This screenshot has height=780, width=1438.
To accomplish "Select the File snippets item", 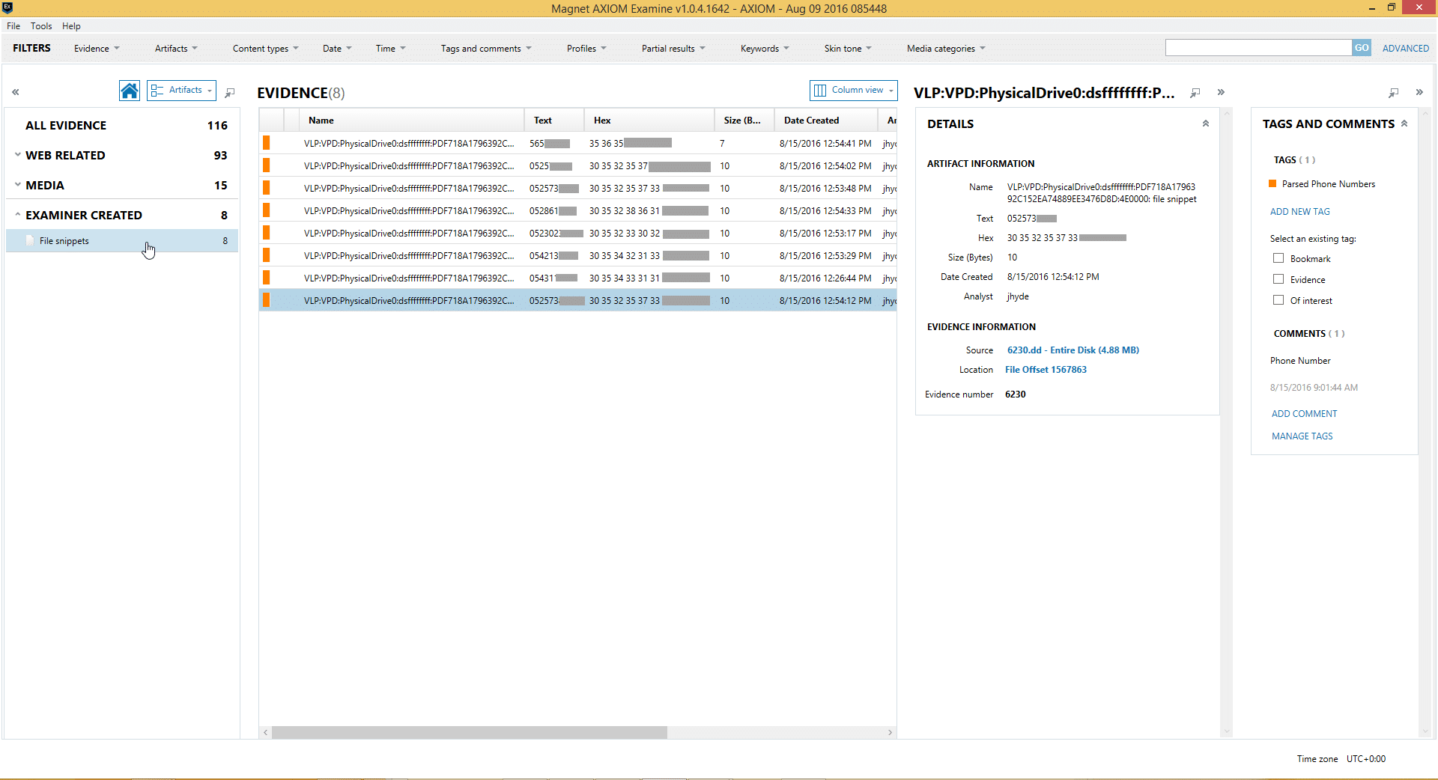I will [122, 240].
